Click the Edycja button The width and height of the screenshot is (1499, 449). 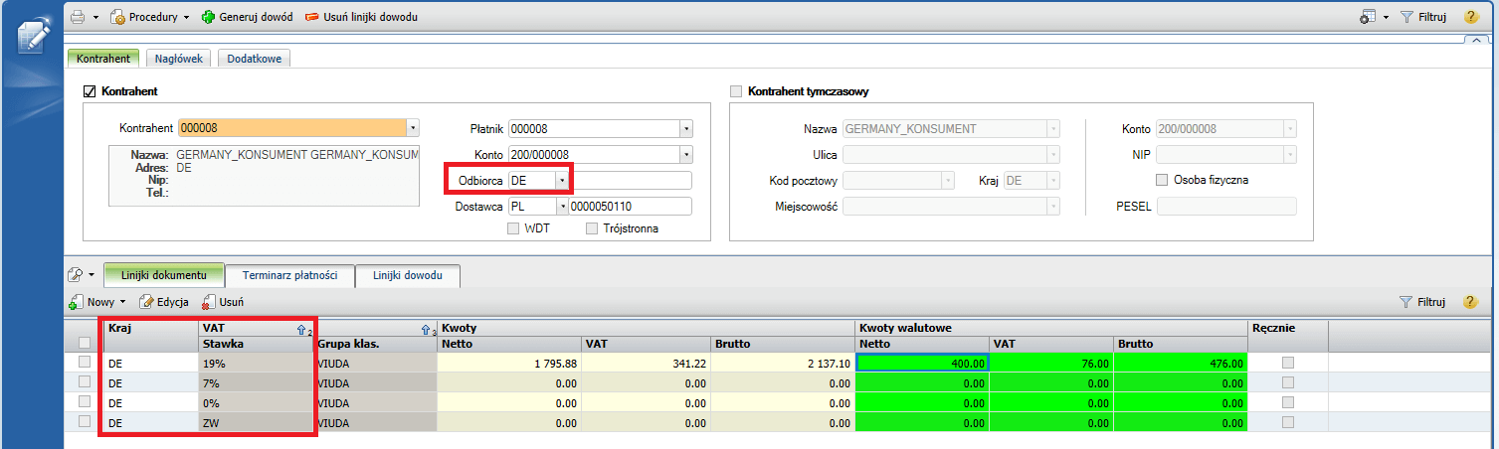coord(165,301)
